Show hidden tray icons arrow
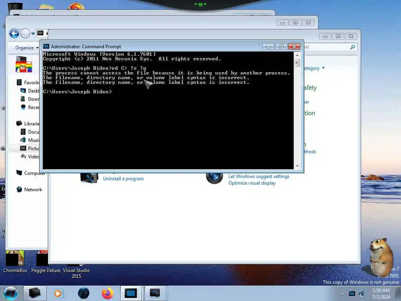 point(342,294)
